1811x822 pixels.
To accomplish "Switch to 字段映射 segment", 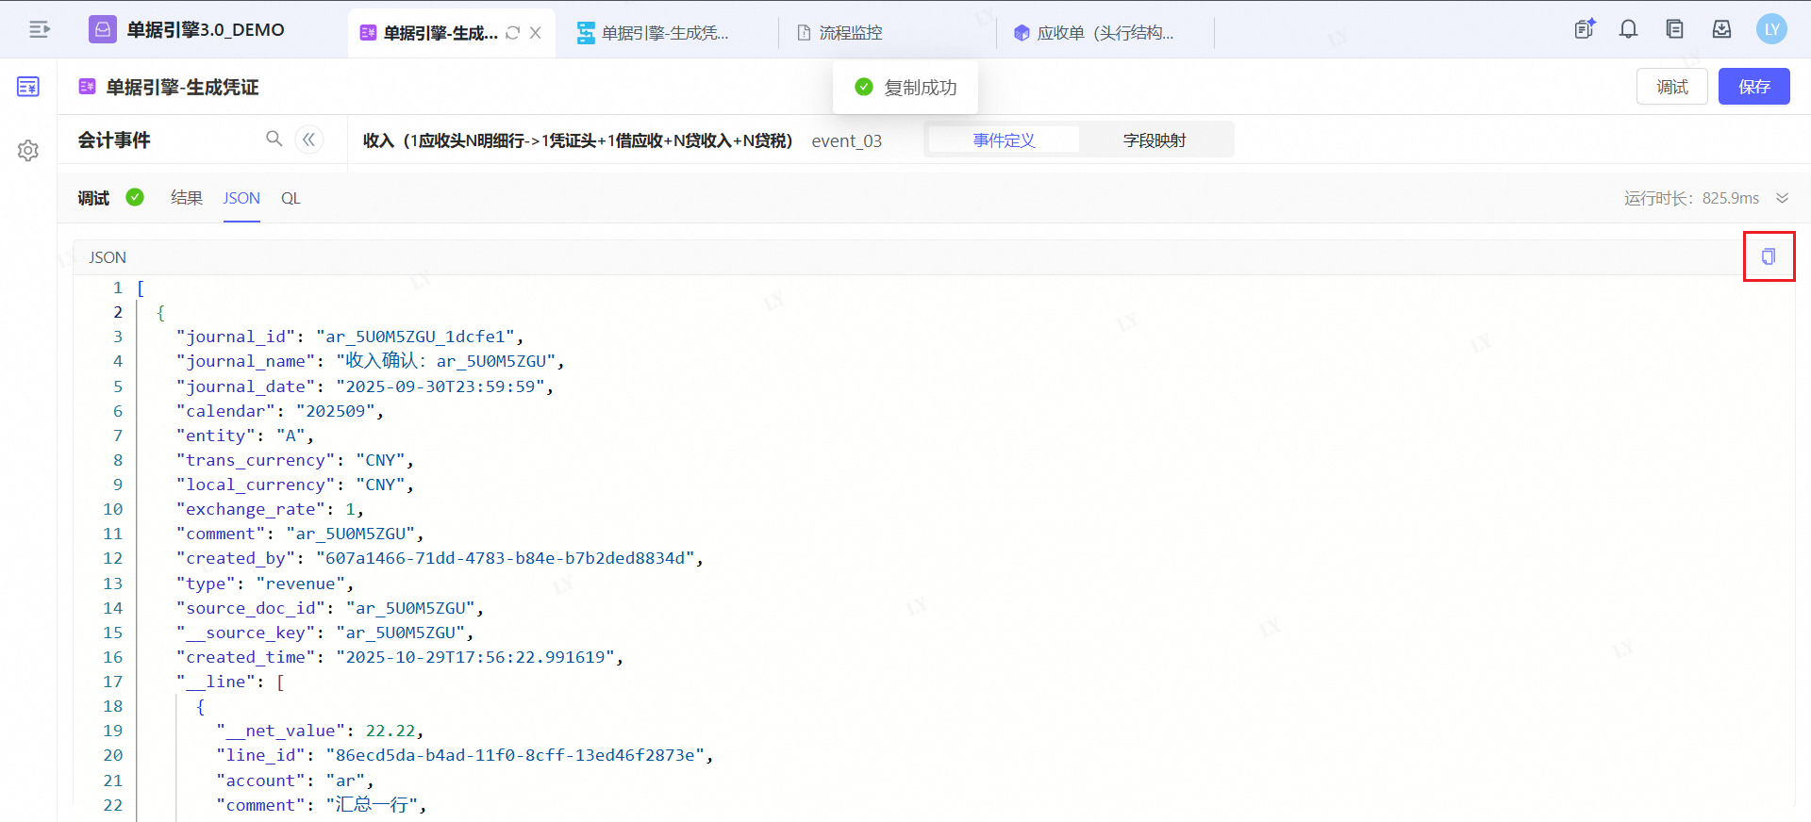I will click(x=1155, y=140).
